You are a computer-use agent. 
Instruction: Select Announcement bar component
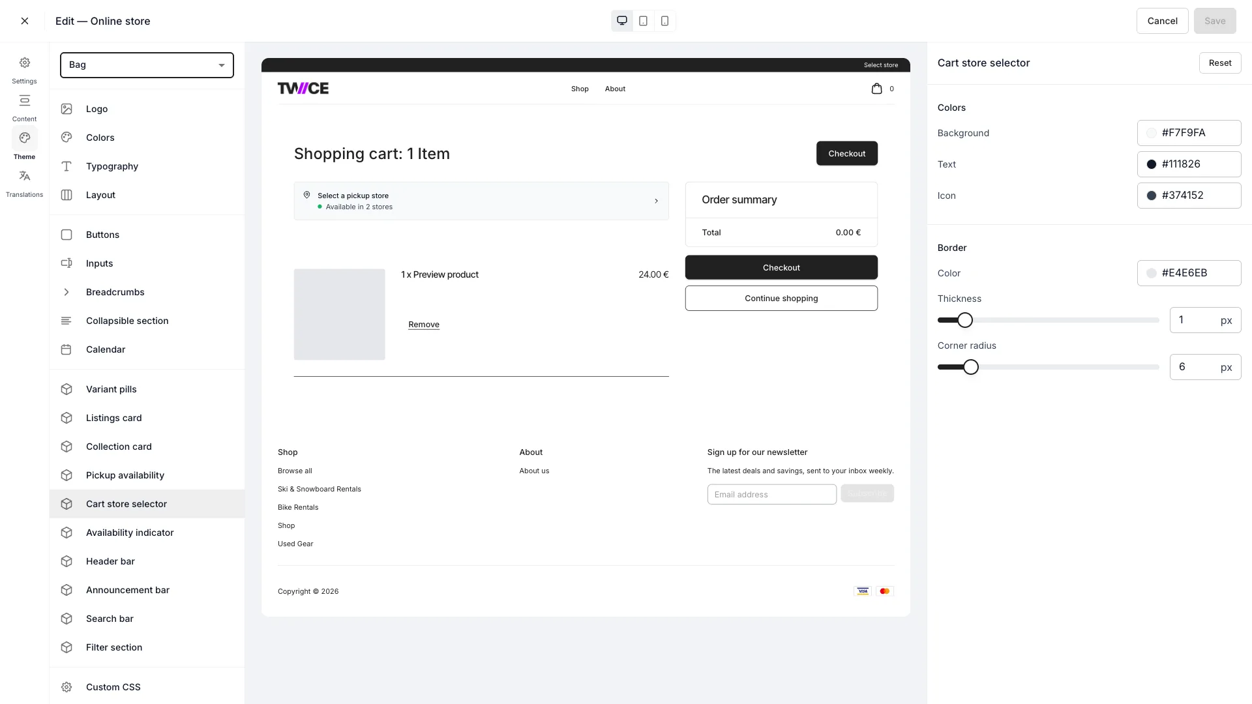click(147, 590)
